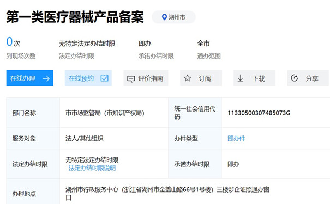Click the 0次 on-site visit count
This screenshot has width=330, height=204.
[13, 42]
